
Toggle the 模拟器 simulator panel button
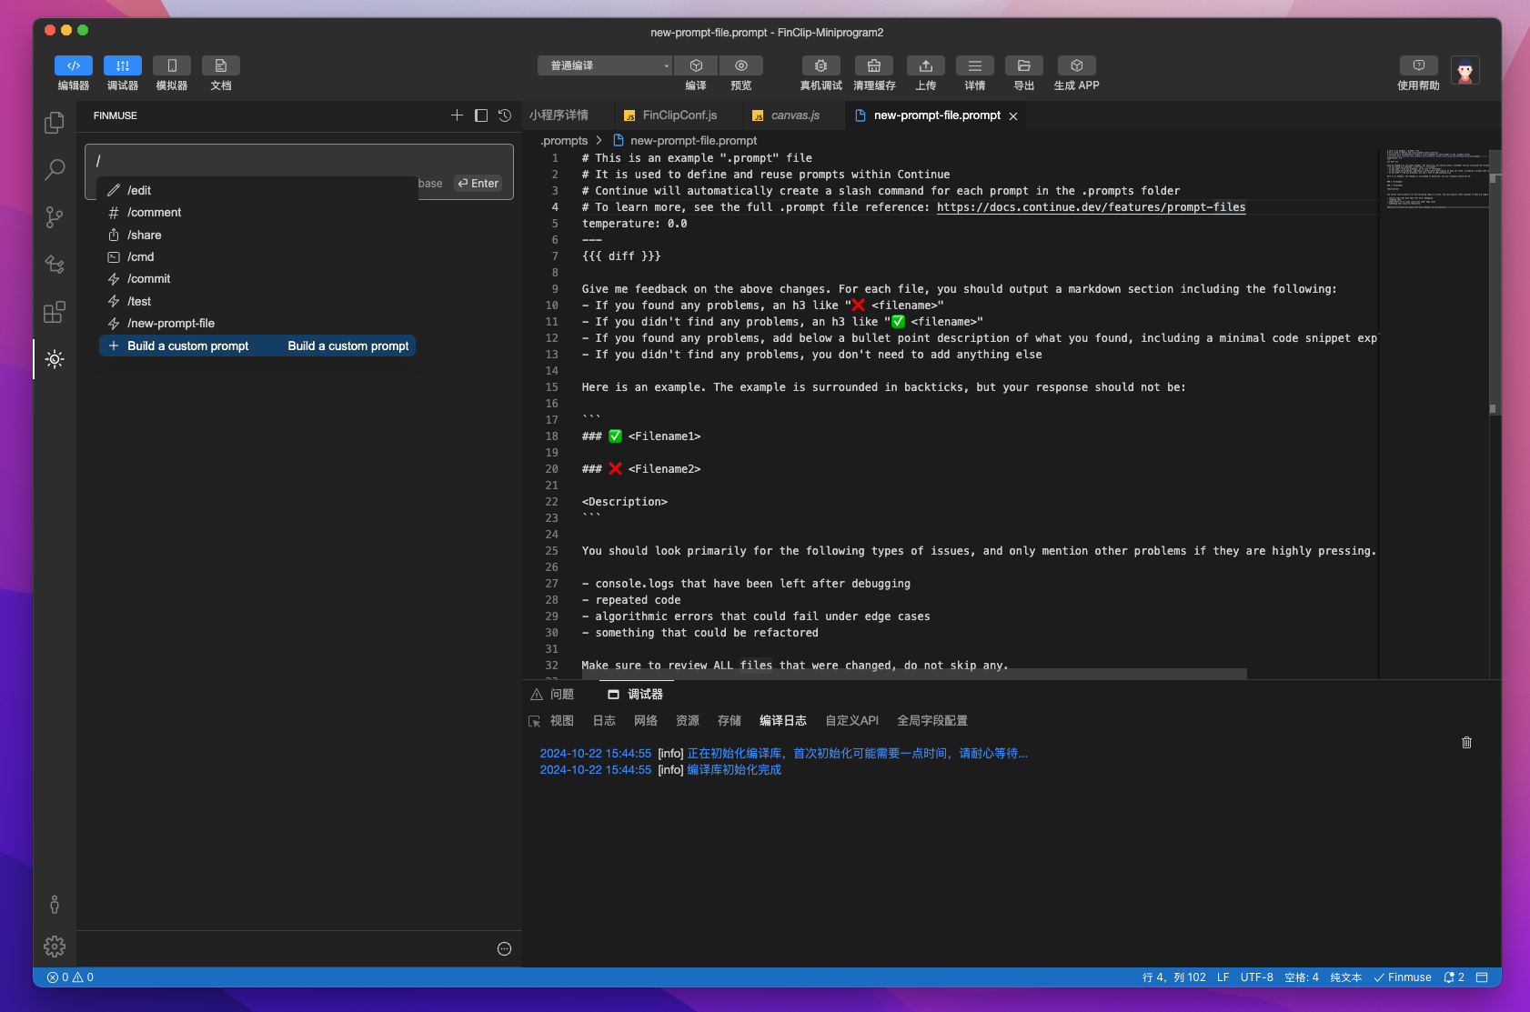(x=172, y=65)
